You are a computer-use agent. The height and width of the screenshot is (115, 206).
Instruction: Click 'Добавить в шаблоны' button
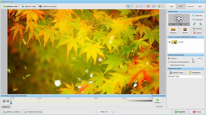click(x=12, y=112)
